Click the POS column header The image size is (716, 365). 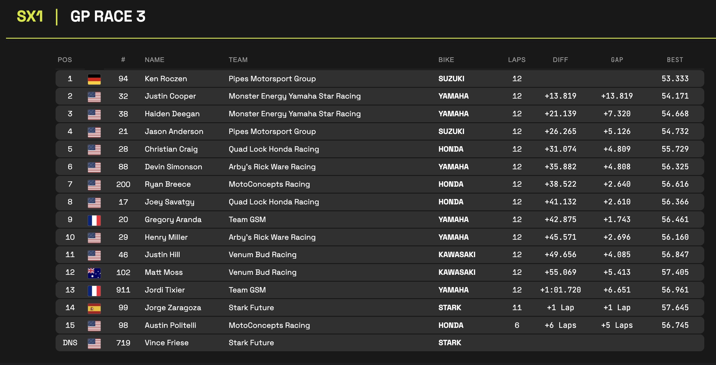(x=65, y=60)
